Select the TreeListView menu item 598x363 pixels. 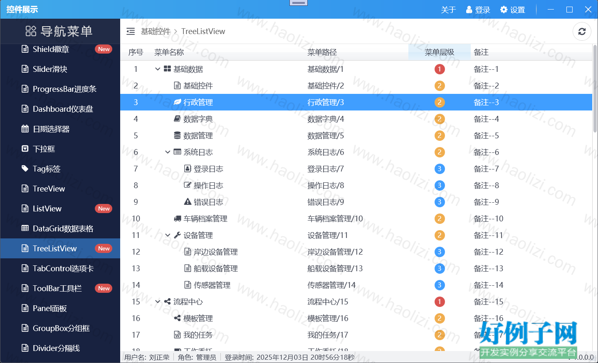pos(60,248)
